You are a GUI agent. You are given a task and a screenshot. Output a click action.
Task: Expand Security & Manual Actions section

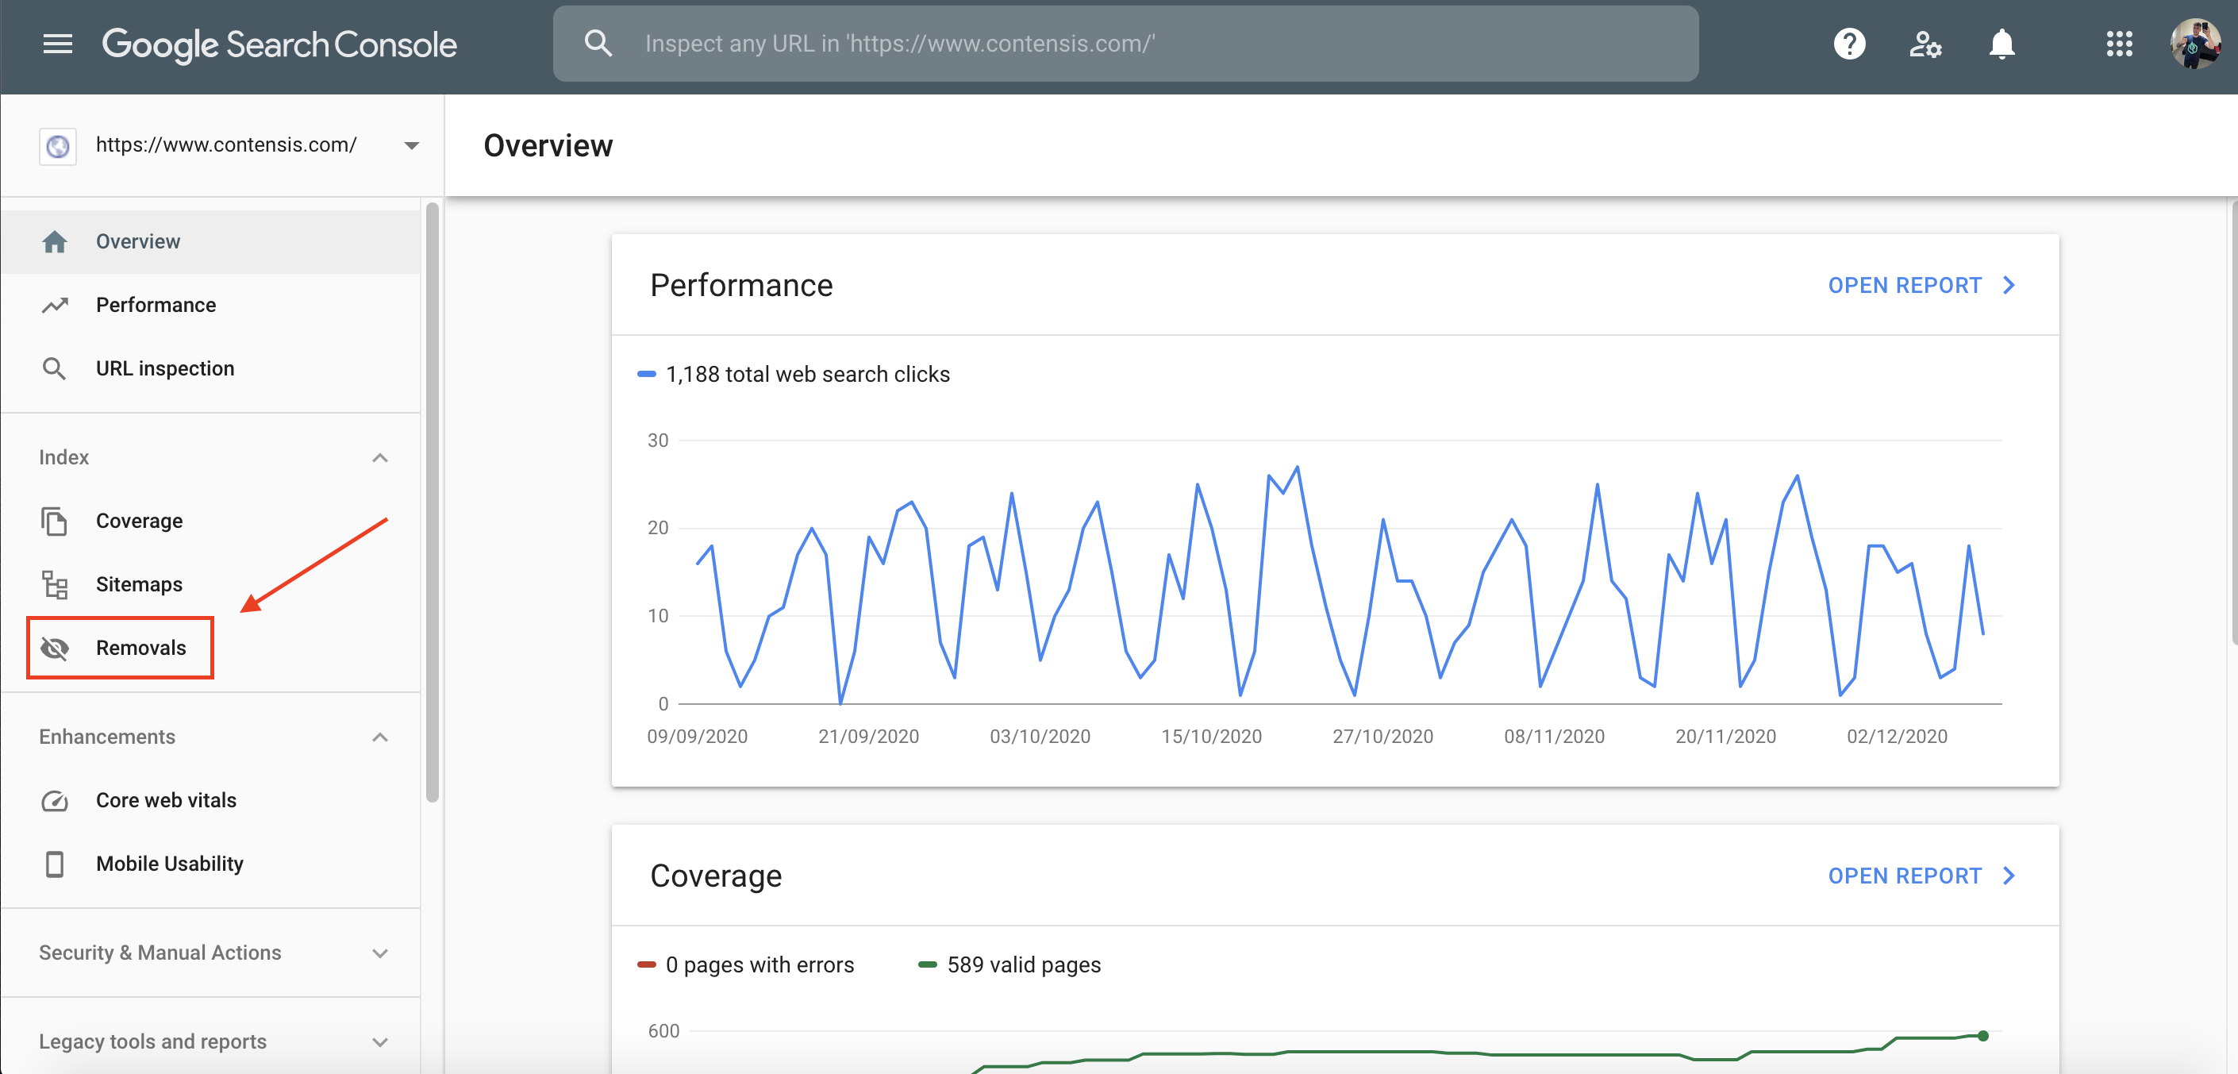(379, 953)
